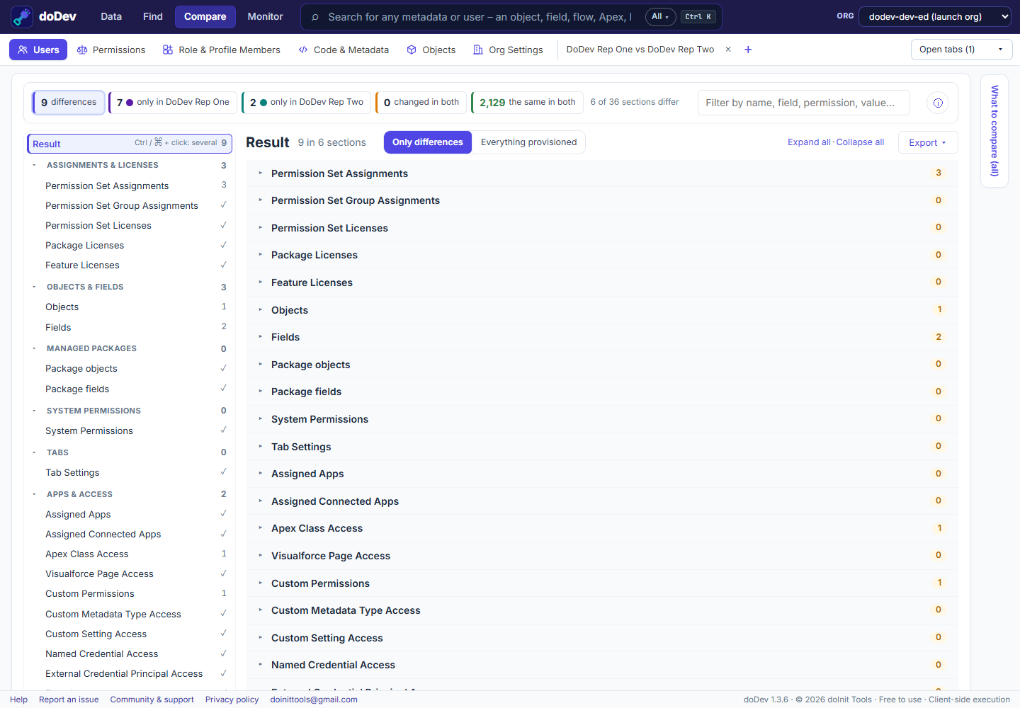Open the Open tabs dropdown

coord(961,50)
